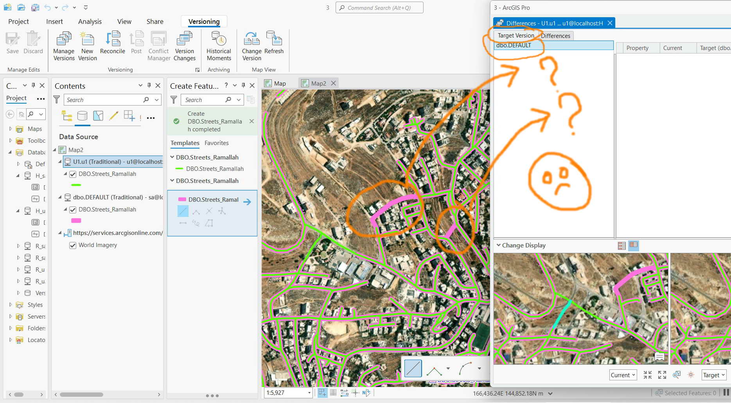Select List By Data Source icon
The height and width of the screenshot is (403, 731).
(83, 116)
